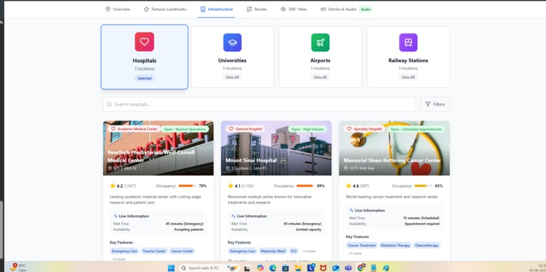Image resolution: width=546 pixels, height=272 pixels.
Task: Open the Routes tab
Action: [x=257, y=9]
